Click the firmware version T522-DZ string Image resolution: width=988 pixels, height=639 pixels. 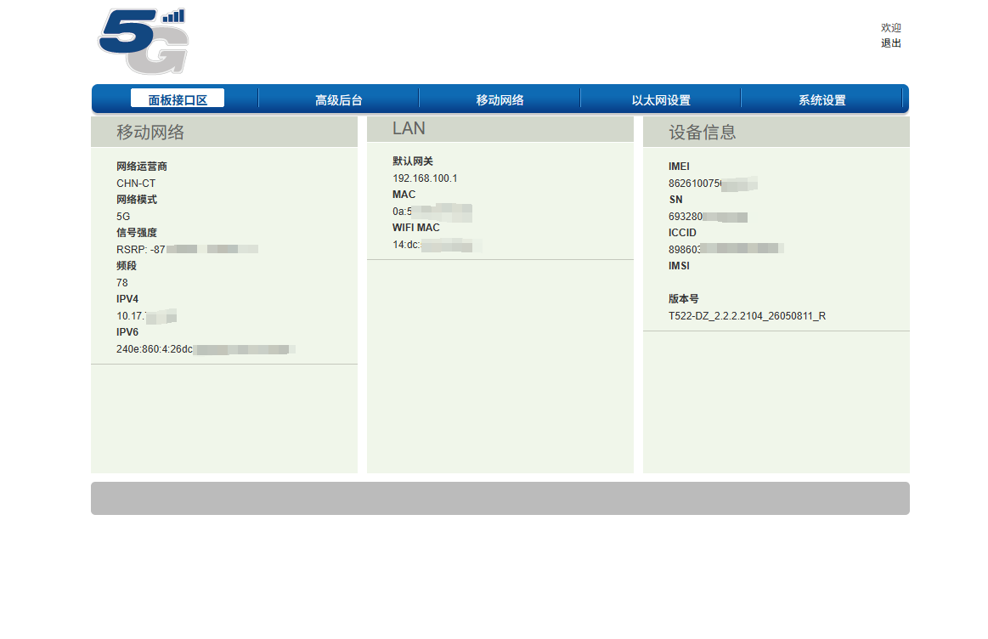[747, 316]
